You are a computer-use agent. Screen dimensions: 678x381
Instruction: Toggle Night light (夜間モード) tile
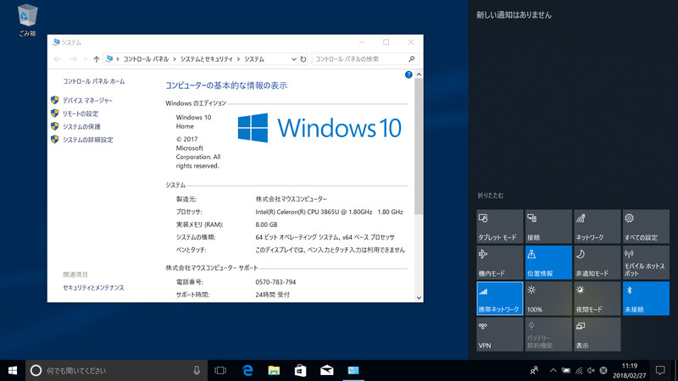tap(597, 299)
